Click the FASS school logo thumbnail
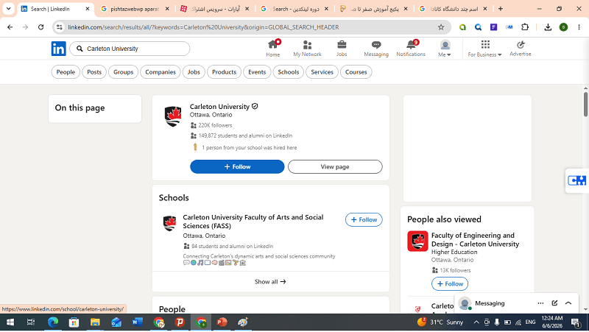Screen dimensions: 589x332 click(x=169, y=223)
